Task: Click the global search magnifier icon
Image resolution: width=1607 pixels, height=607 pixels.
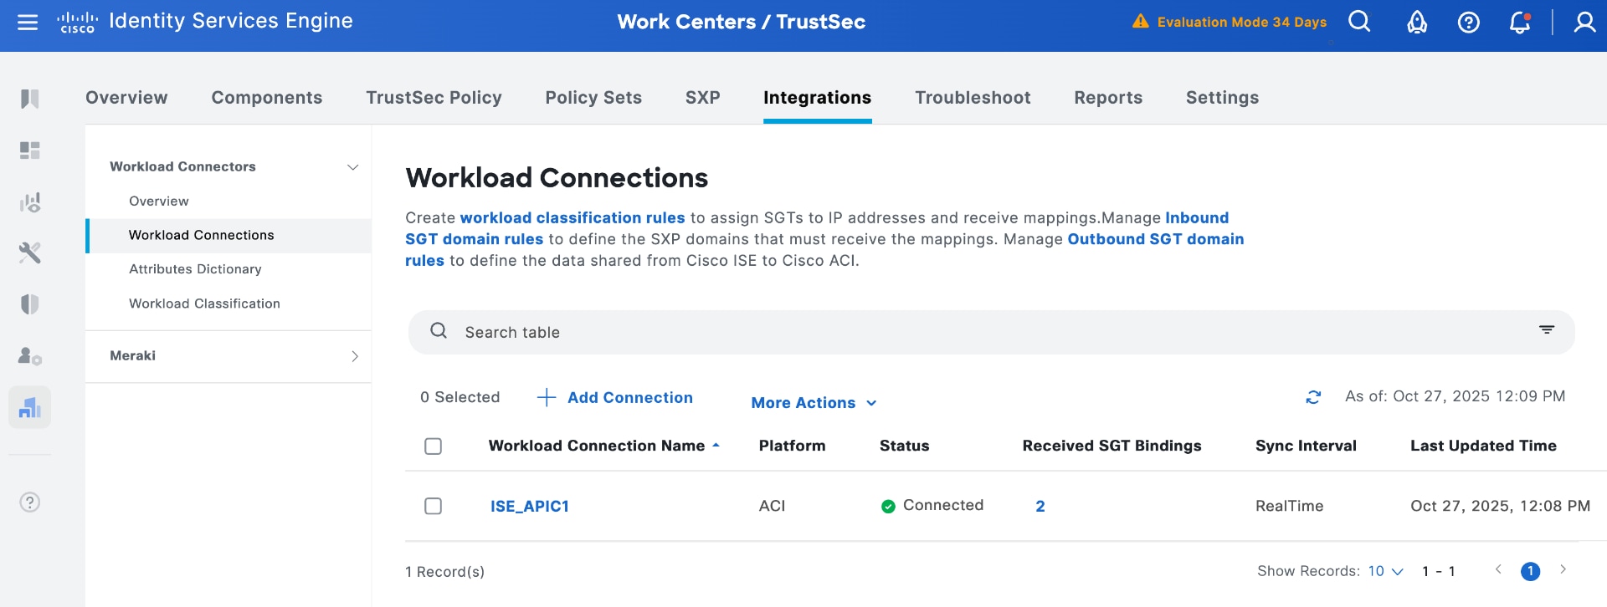Action: [x=1359, y=22]
